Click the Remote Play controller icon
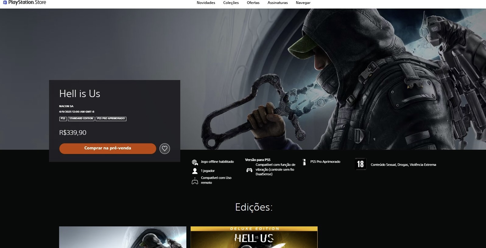Image resolution: width=486 pixels, height=248 pixels. tap(195, 181)
